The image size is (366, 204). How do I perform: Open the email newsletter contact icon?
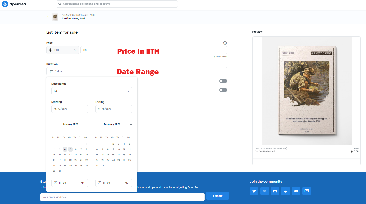(306, 191)
